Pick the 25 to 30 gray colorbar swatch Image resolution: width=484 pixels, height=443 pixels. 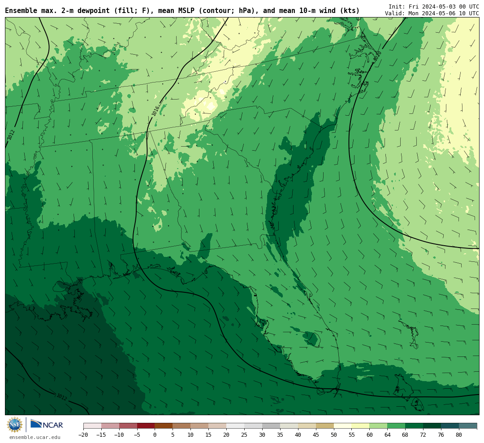253,426
